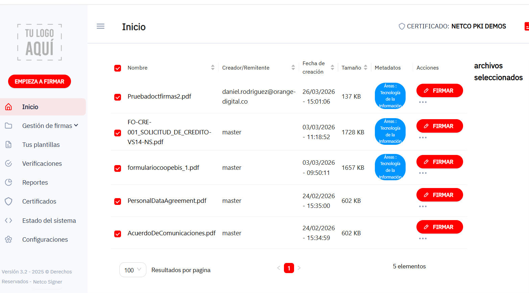Viewport: 529px width, 293px height.
Task: Uncheck the FO-CRE-001_SOLICITUD_DE_CREDITO checkbox
Action: coord(118,133)
